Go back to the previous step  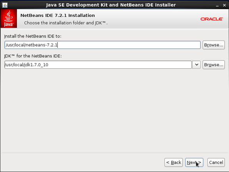(x=174, y=162)
